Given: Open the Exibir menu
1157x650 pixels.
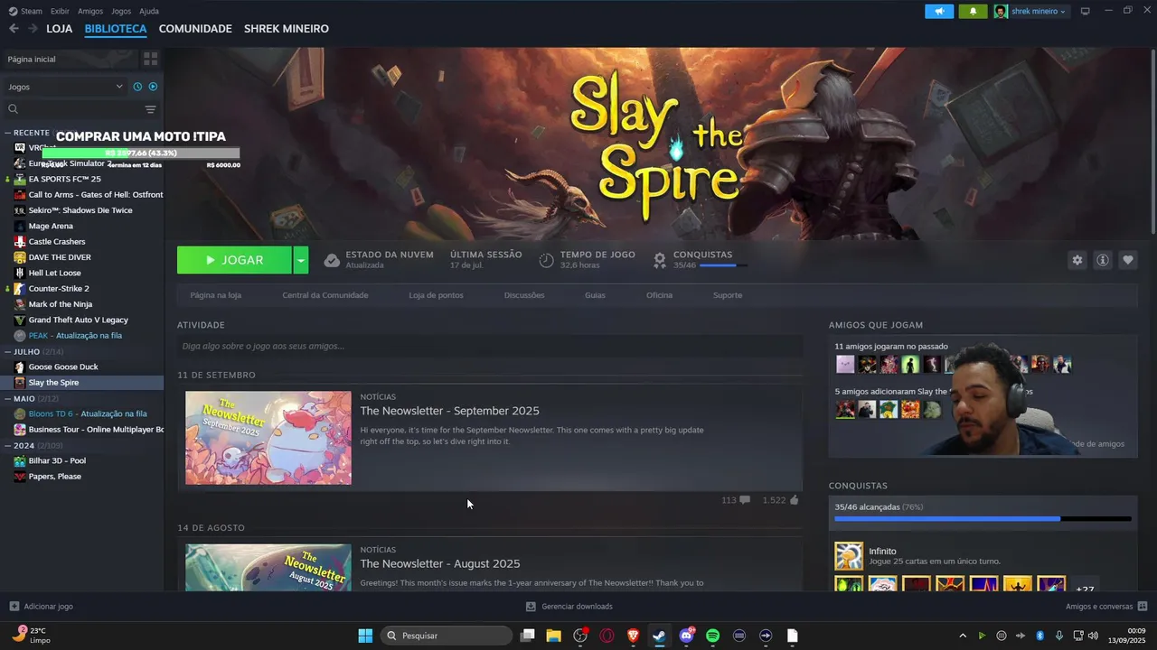Looking at the screenshot, I should [60, 11].
